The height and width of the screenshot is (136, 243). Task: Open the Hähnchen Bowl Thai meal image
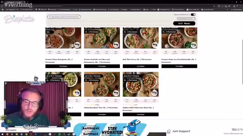point(102,84)
